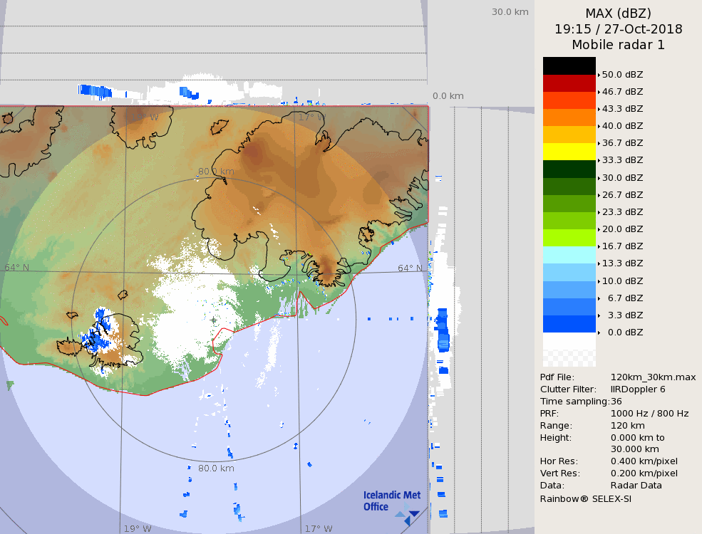Click the Icelandic Met Office text
Screen dimensions: 702x534
[x=391, y=501]
